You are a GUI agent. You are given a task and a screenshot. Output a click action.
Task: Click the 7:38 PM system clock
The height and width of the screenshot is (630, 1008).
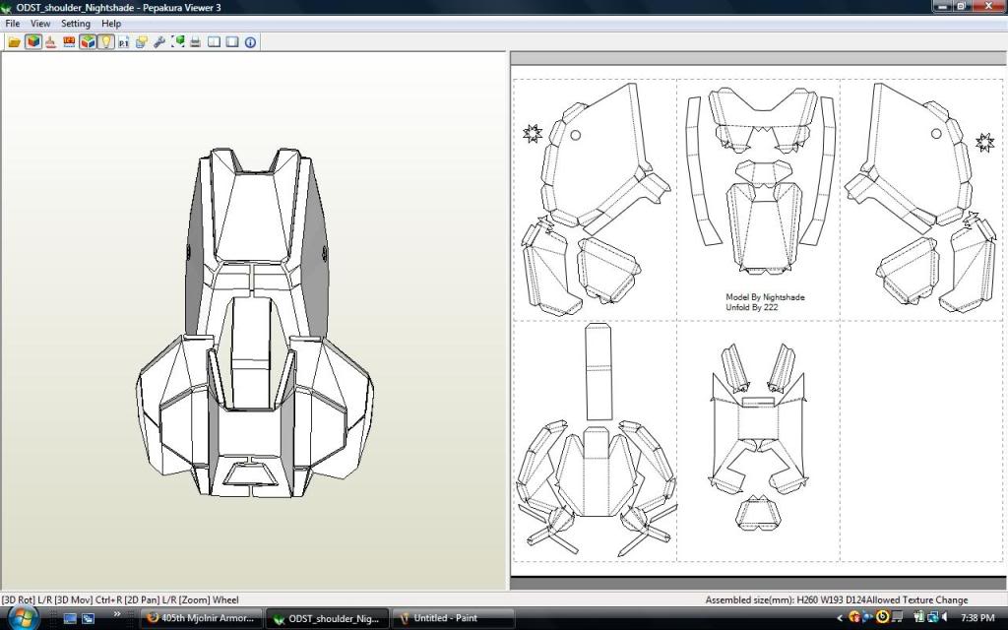(x=977, y=618)
